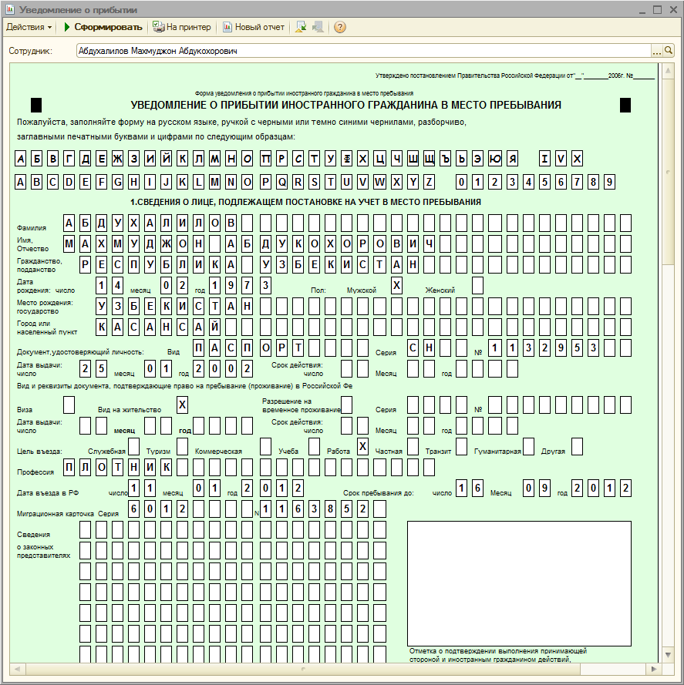Create a Новый отчет
Screen dimensions: 684x685
(x=254, y=27)
